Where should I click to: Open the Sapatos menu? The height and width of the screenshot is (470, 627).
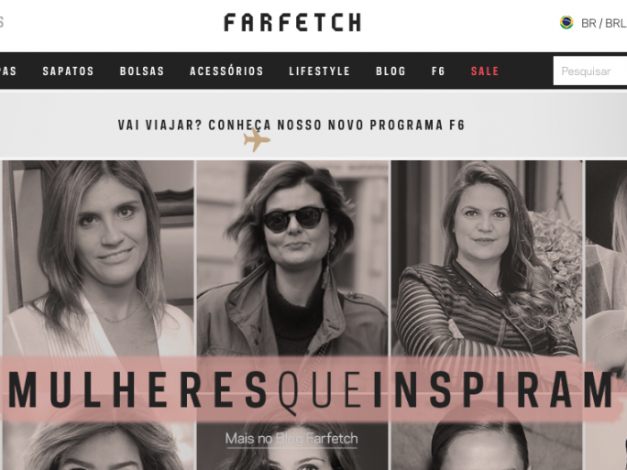(68, 71)
